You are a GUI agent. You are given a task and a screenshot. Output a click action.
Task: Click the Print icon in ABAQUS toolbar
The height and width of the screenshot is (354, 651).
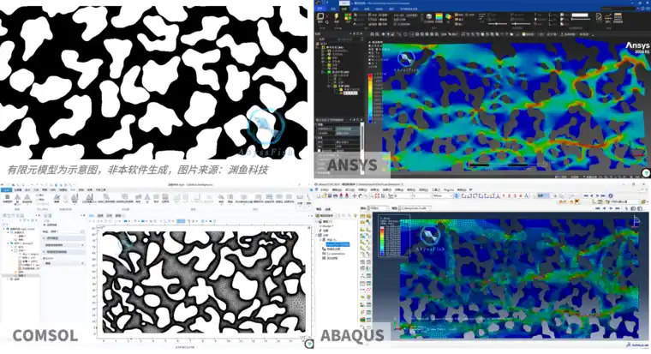click(x=335, y=195)
